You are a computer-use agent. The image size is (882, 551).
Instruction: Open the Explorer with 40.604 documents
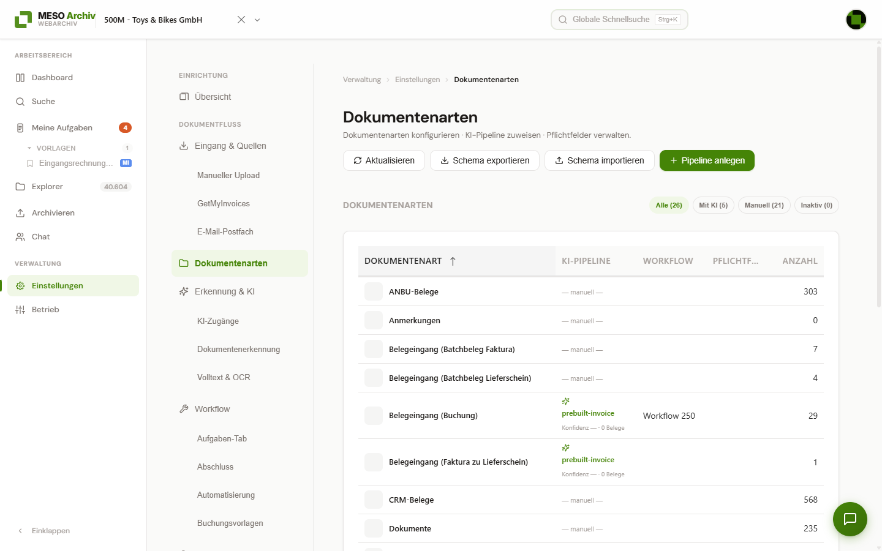73,187
